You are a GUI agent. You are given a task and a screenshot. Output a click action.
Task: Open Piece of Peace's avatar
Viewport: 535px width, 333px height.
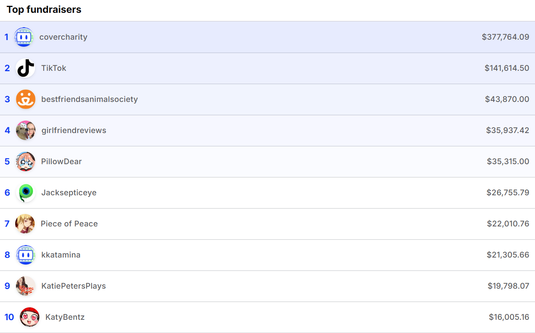coord(25,224)
